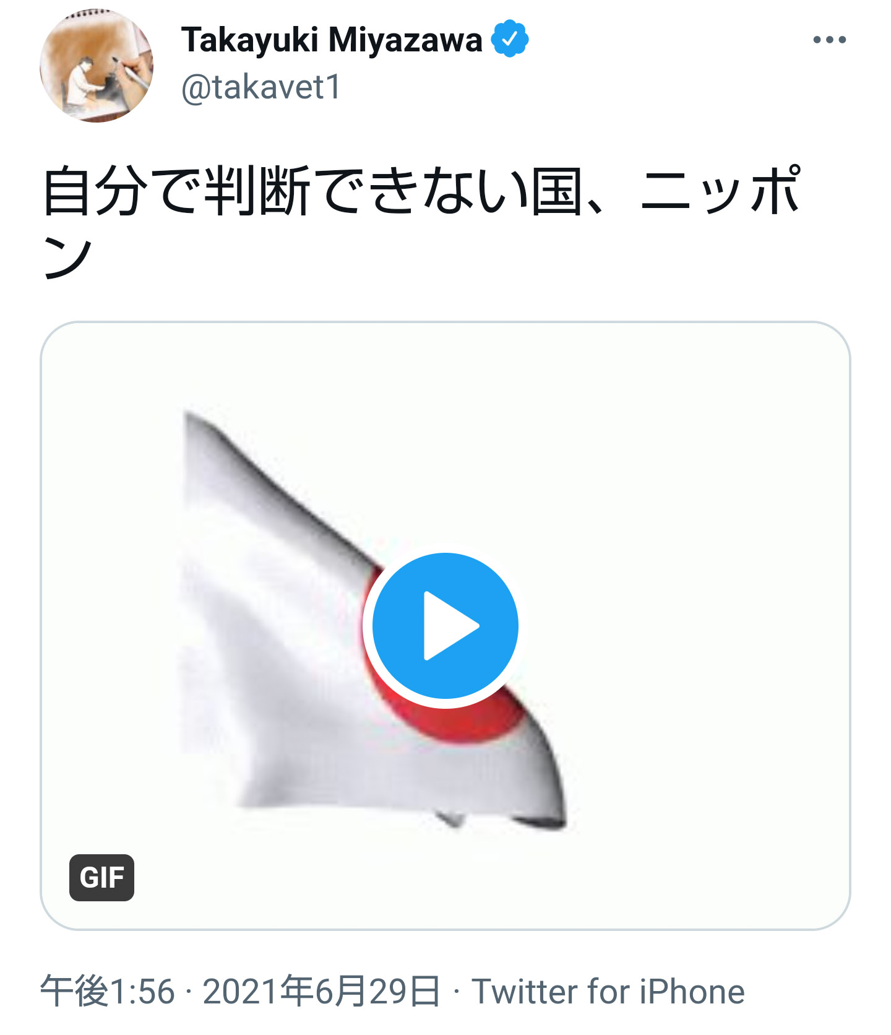Click the 午後1:56 timestamp
The width and height of the screenshot is (891, 1035).
(108, 991)
